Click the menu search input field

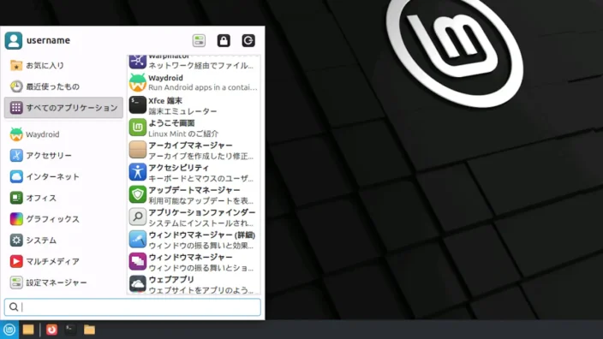click(x=132, y=306)
